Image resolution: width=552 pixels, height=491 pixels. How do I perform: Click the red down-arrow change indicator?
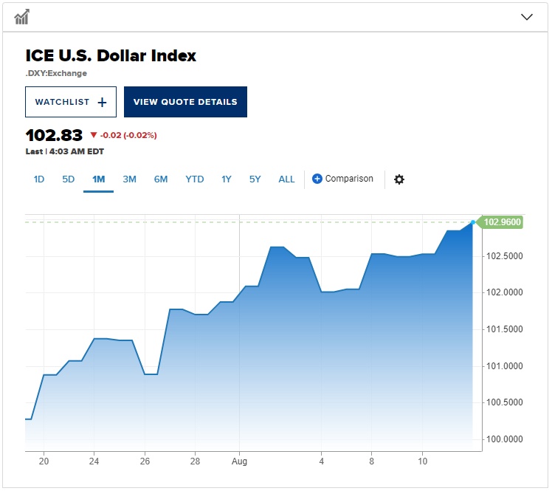tap(94, 135)
